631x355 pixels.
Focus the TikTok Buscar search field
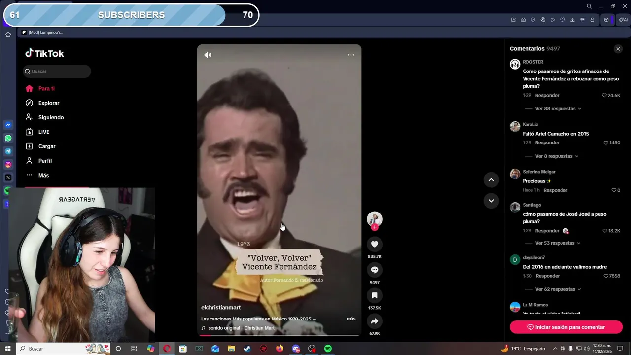coord(57,71)
